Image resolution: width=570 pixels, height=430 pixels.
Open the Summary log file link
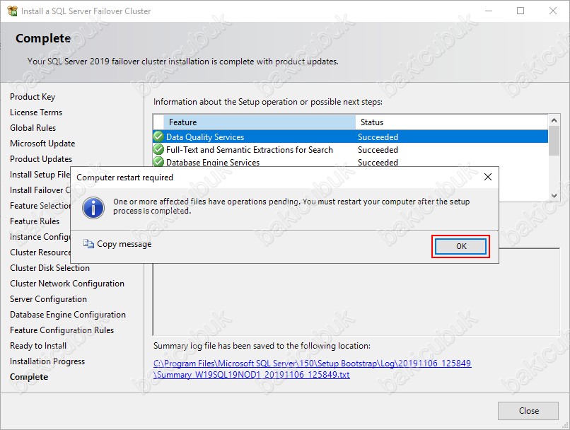point(313,369)
